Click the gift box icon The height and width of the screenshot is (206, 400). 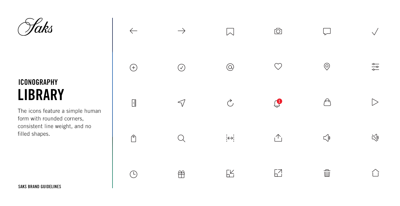click(181, 174)
